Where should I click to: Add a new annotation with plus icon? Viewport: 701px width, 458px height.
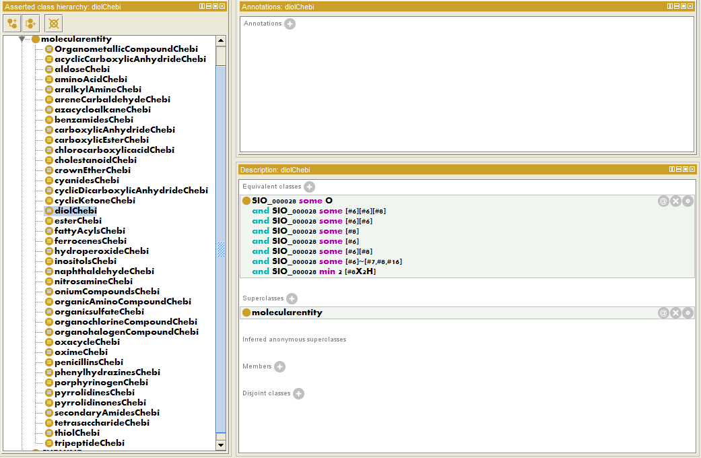click(x=290, y=24)
